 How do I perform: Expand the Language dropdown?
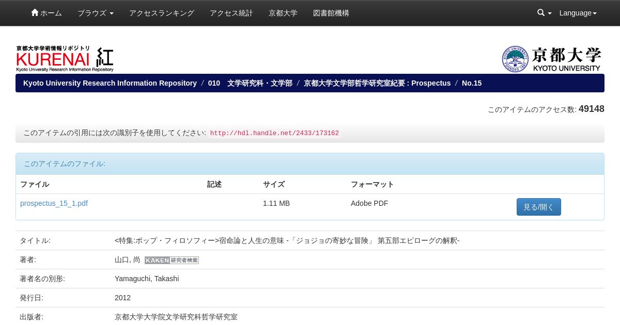coord(578,13)
